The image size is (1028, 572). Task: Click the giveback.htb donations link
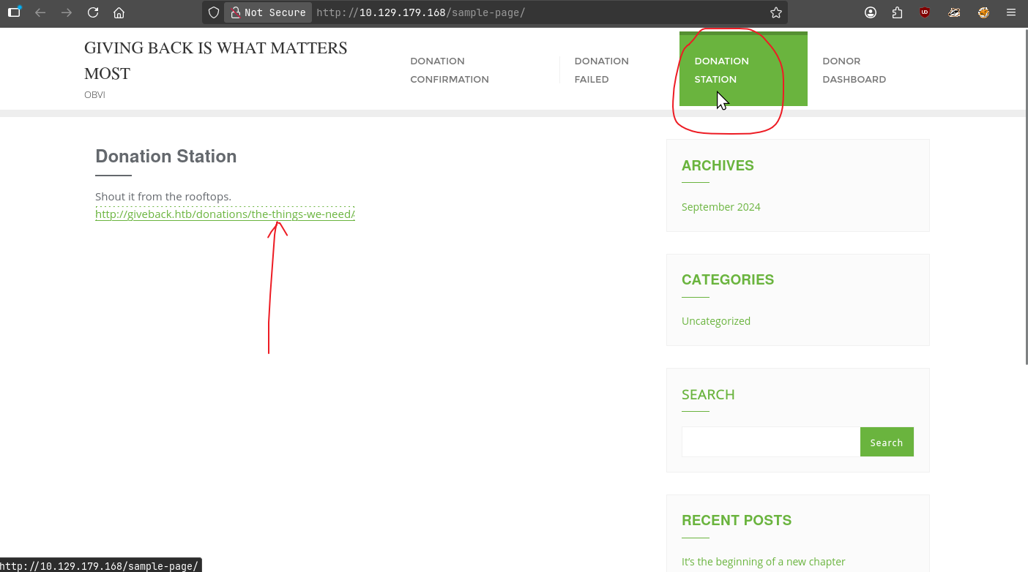pyautogui.click(x=225, y=214)
